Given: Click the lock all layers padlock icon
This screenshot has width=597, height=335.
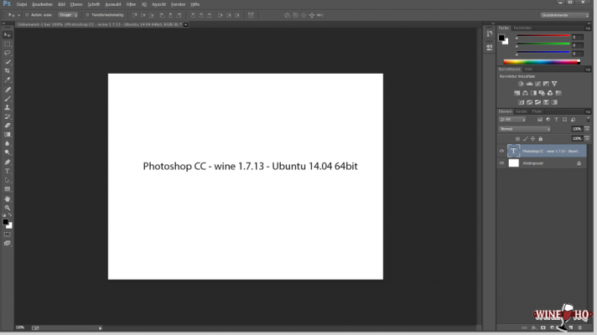Looking at the screenshot, I should 541,139.
